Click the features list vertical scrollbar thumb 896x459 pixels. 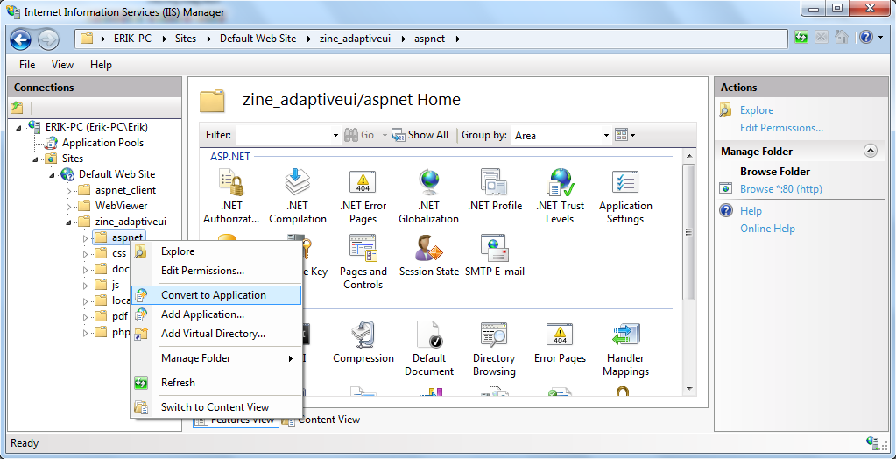click(x=688, y=231)
